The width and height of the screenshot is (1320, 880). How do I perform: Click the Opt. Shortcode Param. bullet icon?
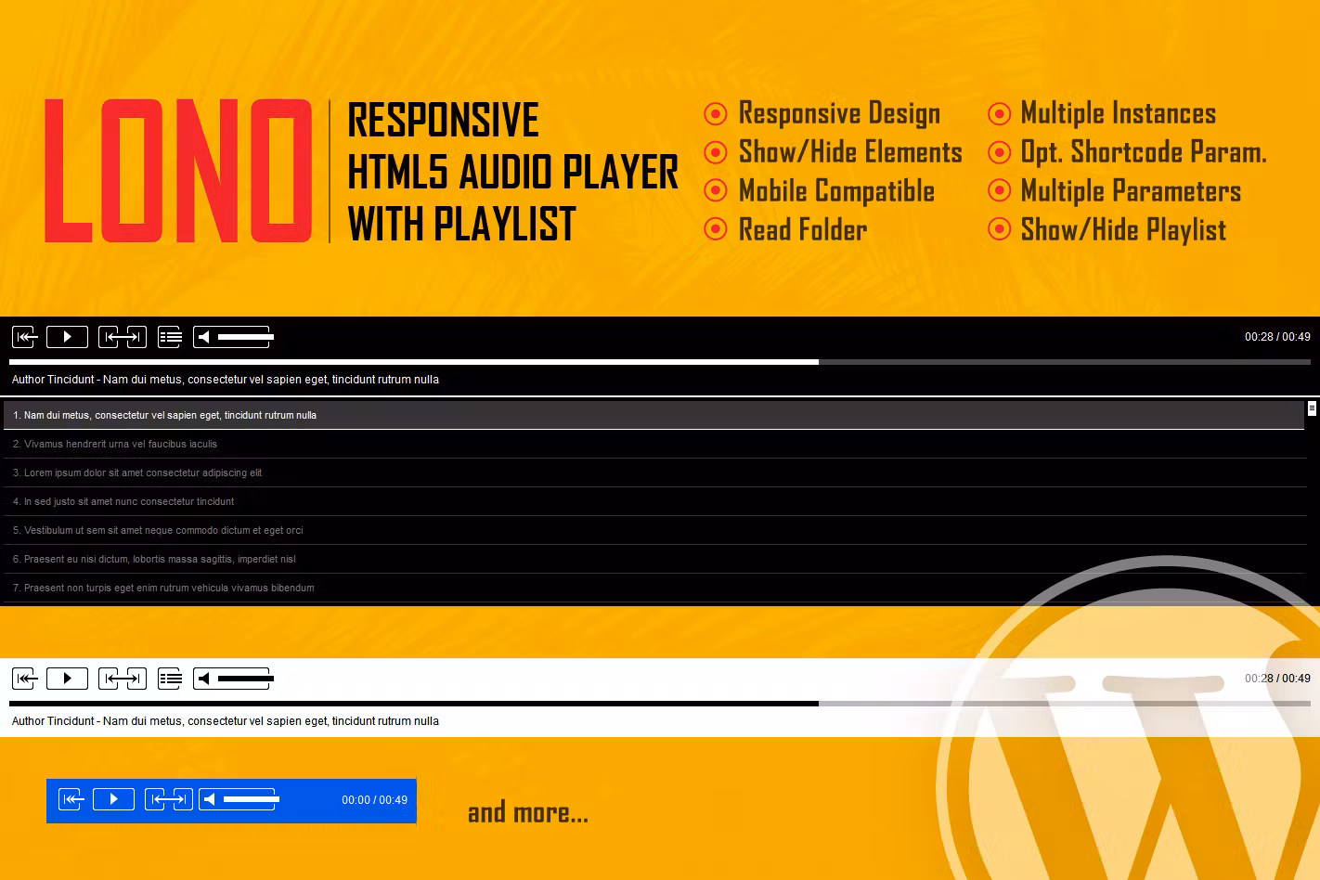click(x=999, y=152)
